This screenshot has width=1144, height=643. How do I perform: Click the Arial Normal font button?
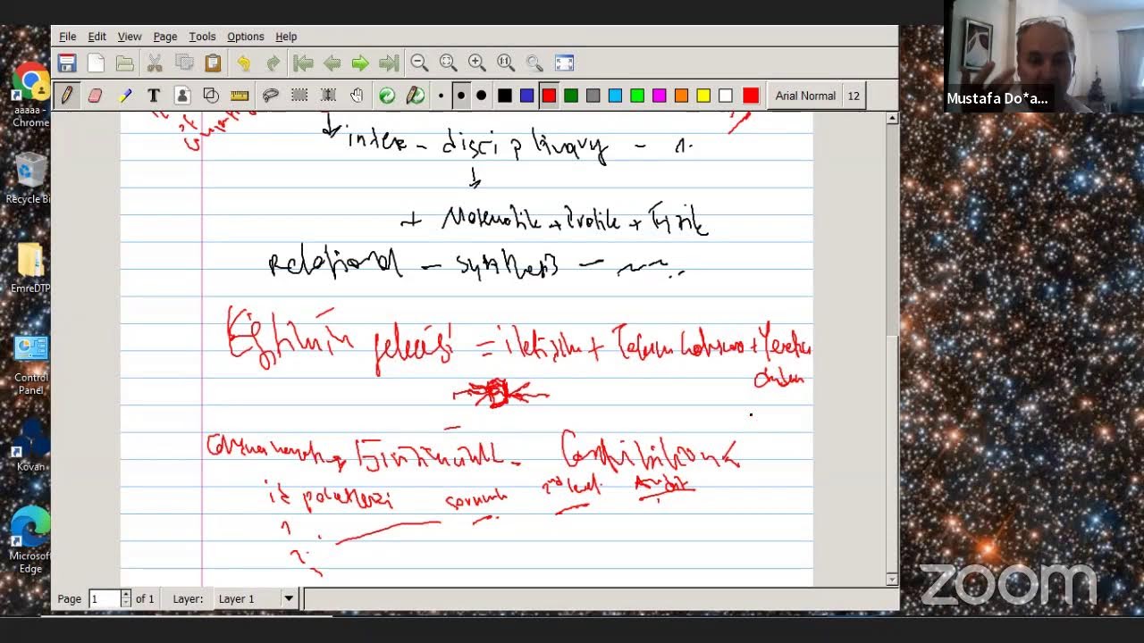(x=805, y=96)
